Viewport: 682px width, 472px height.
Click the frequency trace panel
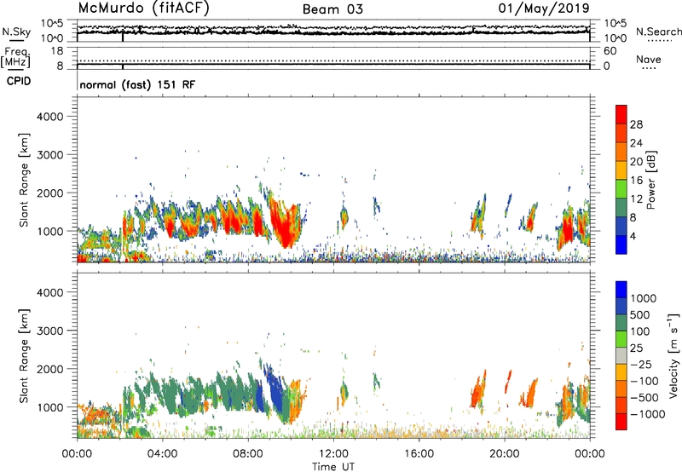point(333,58)
